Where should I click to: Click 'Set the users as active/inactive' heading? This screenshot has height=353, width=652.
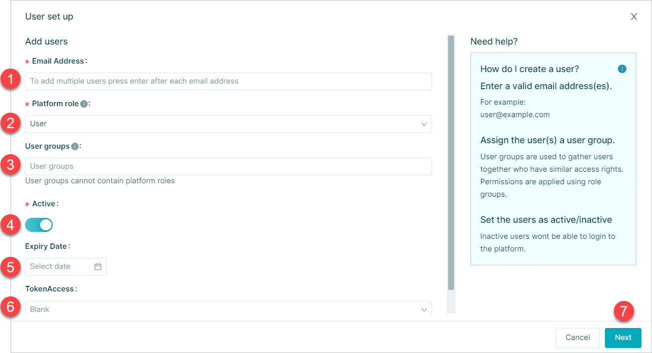(546, 220)
